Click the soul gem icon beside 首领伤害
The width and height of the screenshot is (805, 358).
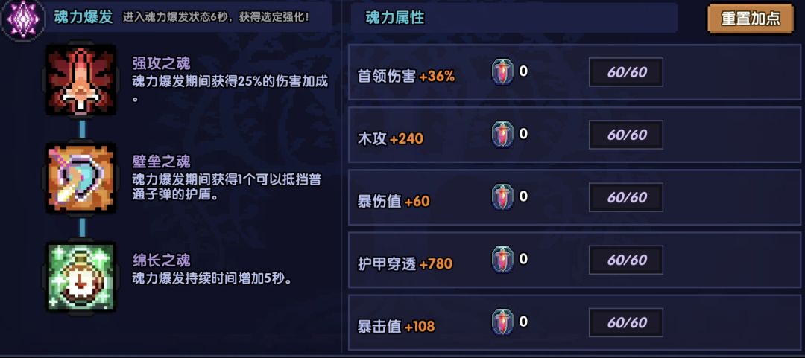click(x=503, y=72)
